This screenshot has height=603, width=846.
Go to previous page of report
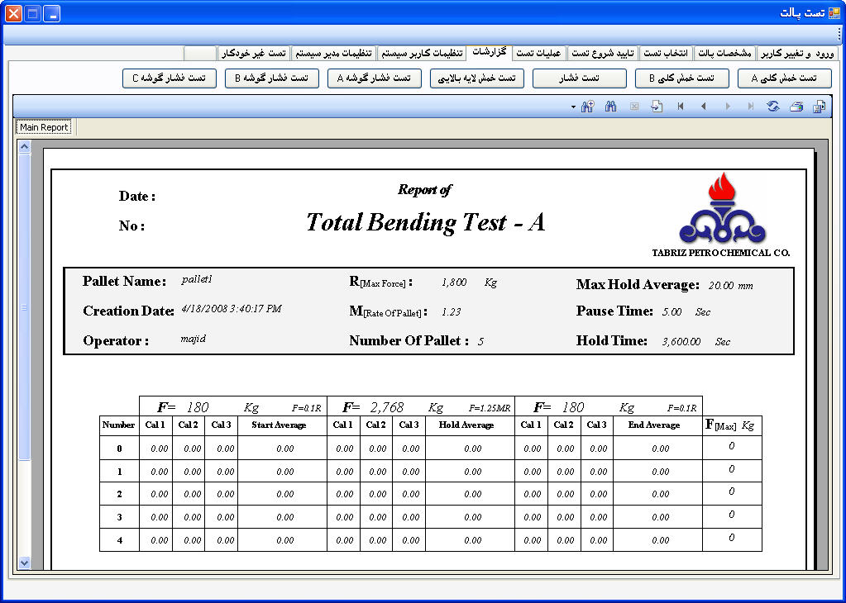tap(704, 107)
